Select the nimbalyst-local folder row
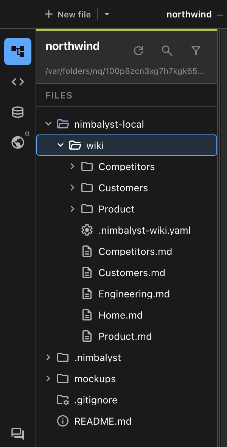Screen dimensions: 227x447 tap(127, 124)
